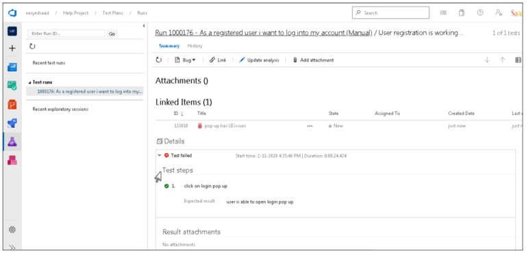This screenshot has width=526, height=253.
Task: Collapse the Test runs tree node
Action: (x=29, y=83)
